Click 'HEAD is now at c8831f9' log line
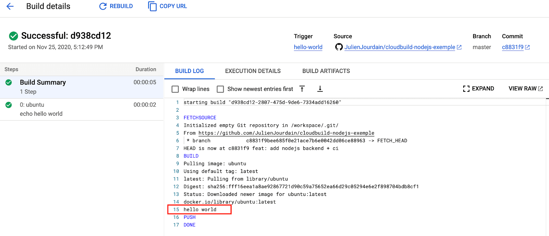 pyautogui.click(x=261, y=148)
